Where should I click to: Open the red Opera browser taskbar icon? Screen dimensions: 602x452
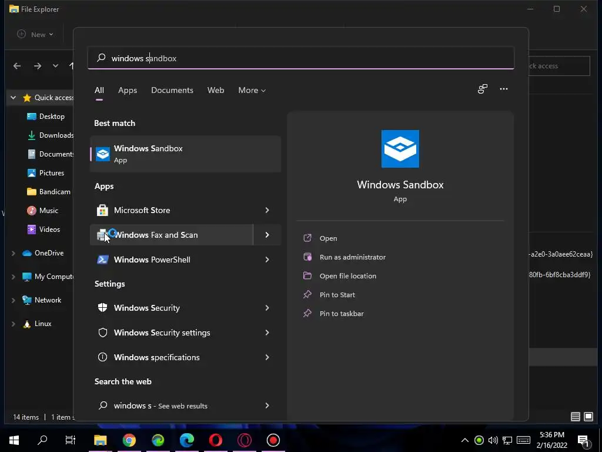[216, 440]
